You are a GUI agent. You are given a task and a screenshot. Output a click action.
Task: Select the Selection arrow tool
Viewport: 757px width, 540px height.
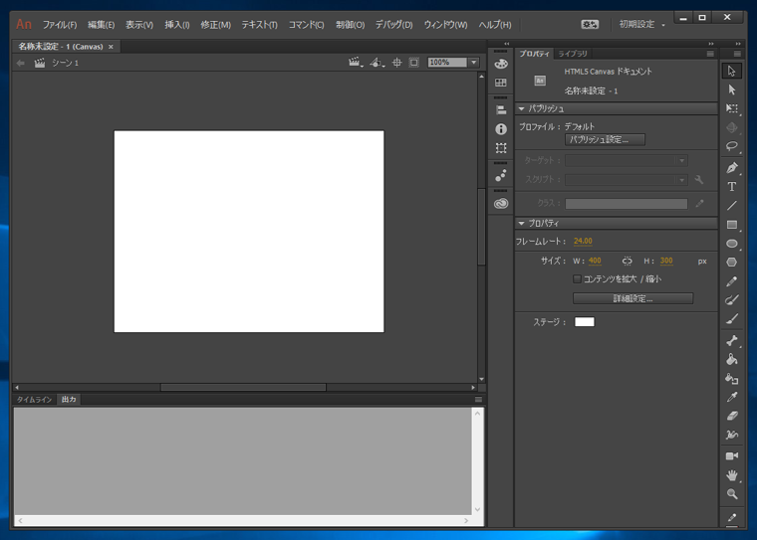732,71
